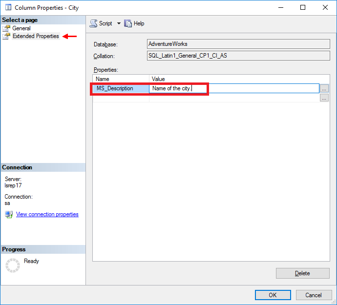This screenshot has height=305, width=337.
Task: Maximize the Column Properties window
Action: pos(303,7)
